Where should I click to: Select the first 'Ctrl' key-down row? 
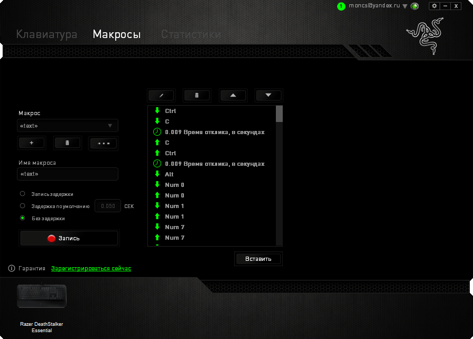212,111
